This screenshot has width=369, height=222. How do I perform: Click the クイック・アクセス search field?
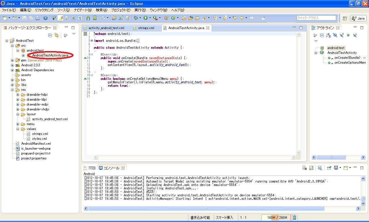pos(316,18)
